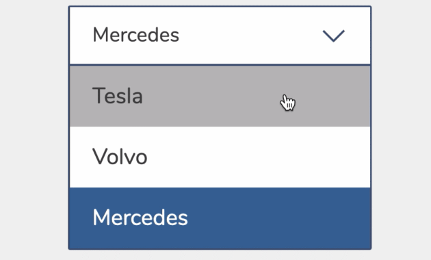Toggle the select box showing Mercedes
Image resolution: width=431 pixels, height=260 pixels.
[220, 36]
